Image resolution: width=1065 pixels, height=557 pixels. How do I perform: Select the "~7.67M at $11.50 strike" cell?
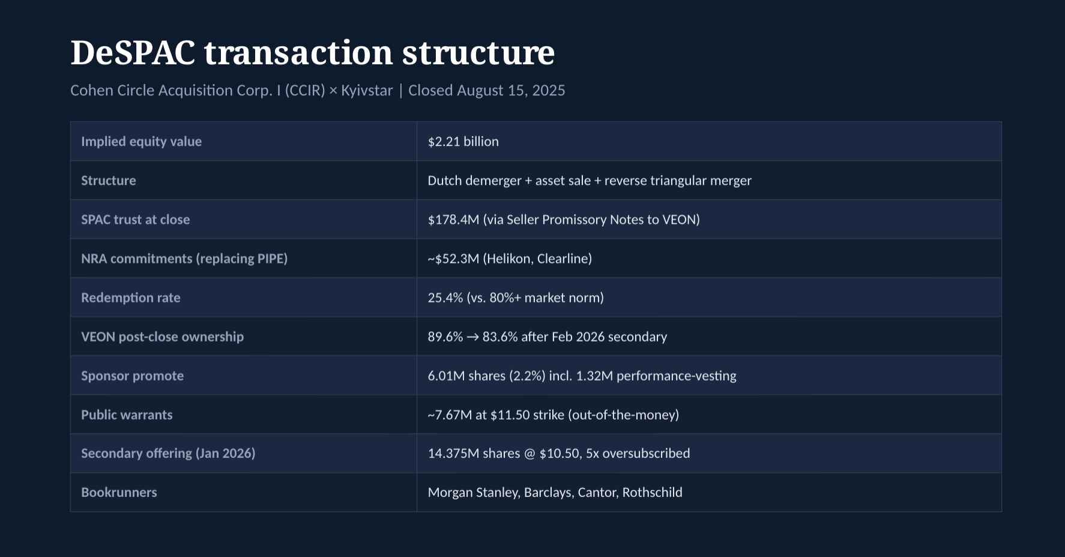[x=553, y=415]
